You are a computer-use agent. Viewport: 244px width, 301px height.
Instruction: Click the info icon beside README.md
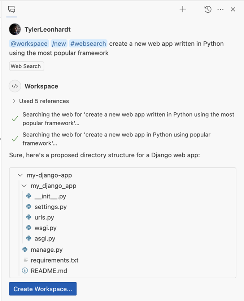pyautogui.click(x=24, y=271)
